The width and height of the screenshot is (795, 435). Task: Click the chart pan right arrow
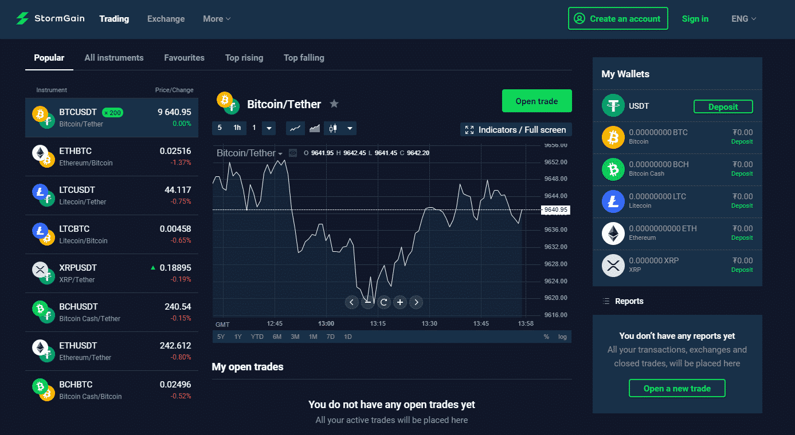(x=416, y=302)
